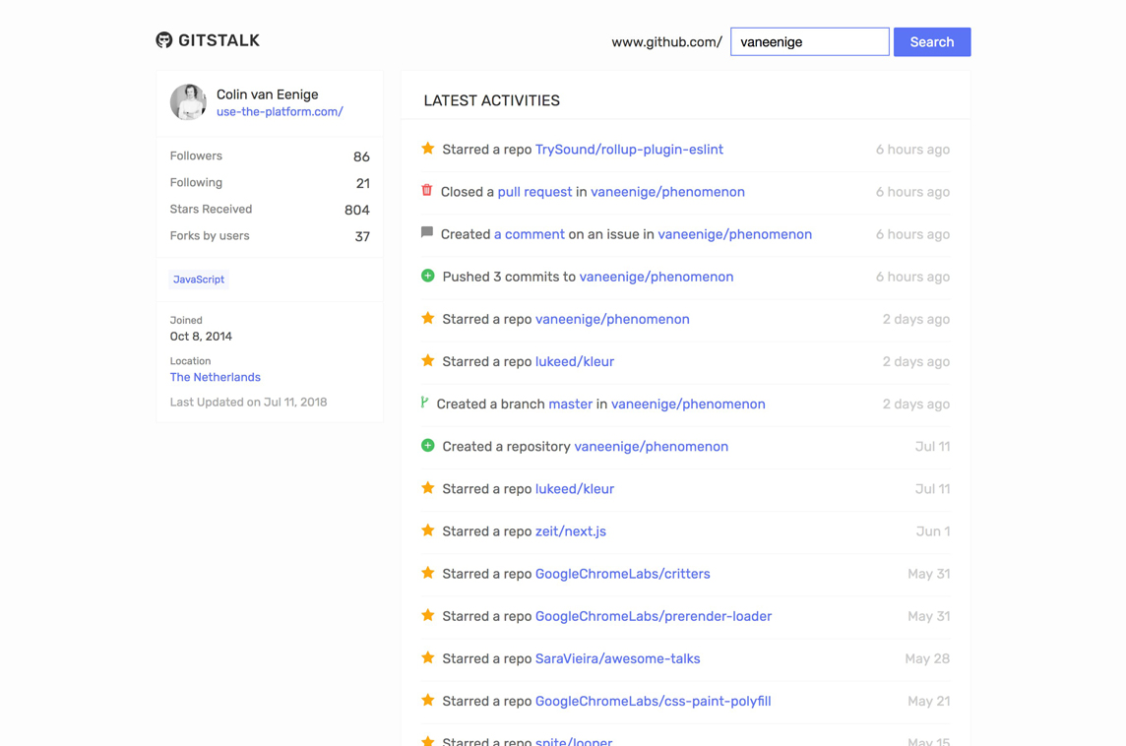Click the red trash icon for closed pull request
This screenshot has height=746, width=1126.
click(426, 190)
